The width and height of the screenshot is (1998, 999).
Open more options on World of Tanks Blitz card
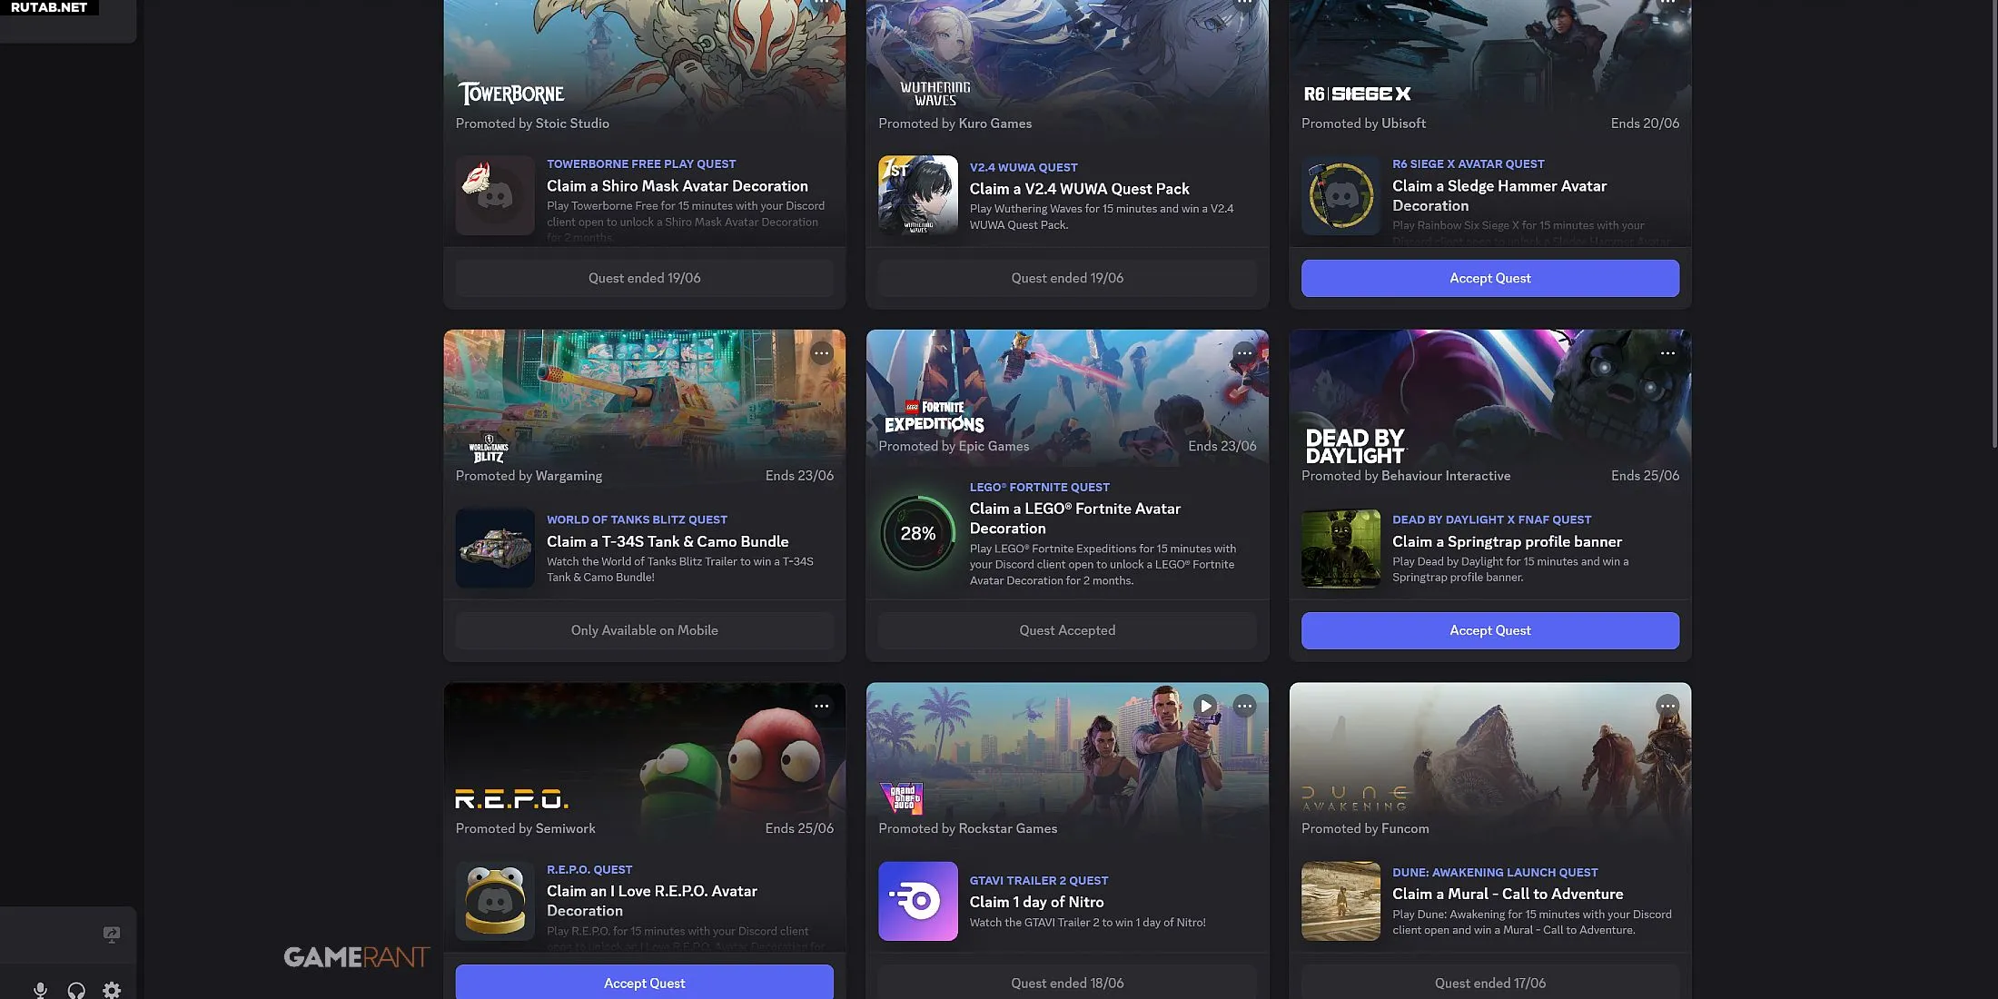pyautogui.click(x=821, y=353)
